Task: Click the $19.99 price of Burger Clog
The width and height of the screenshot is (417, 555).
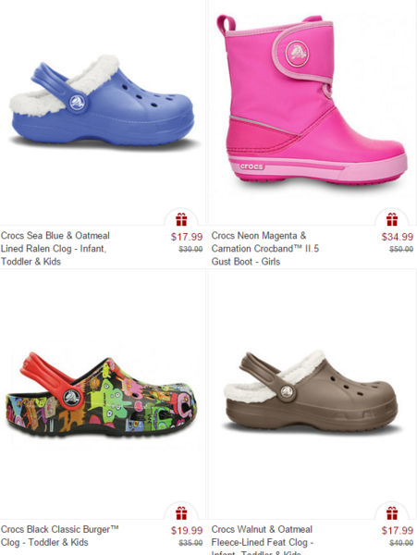Action: coord(187,531)
